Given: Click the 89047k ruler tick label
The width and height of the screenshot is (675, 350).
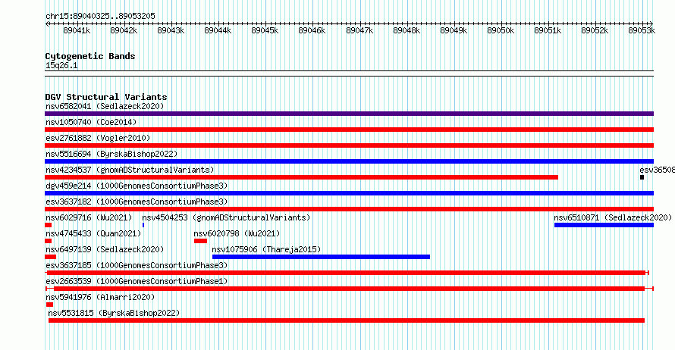Looking at the screenshot, I should click(x=359, y=30).
